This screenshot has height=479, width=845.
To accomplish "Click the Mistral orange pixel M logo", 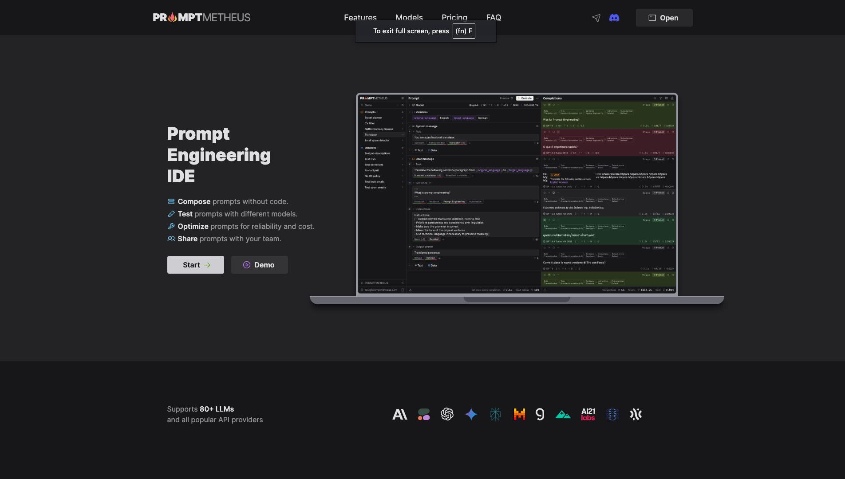I will 519,414.
